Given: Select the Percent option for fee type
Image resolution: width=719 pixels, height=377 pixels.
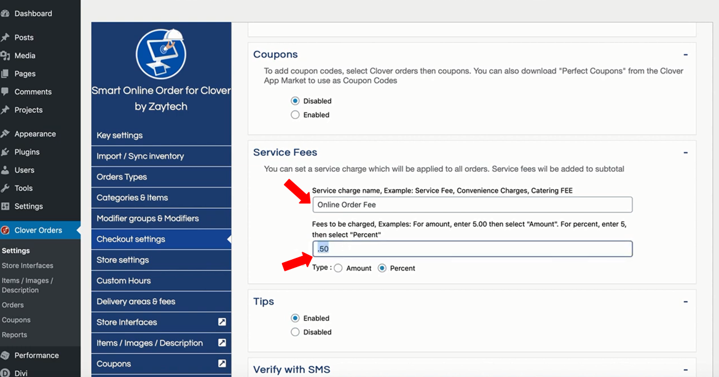Looking at the screenshot, I should tap(382, 268).
